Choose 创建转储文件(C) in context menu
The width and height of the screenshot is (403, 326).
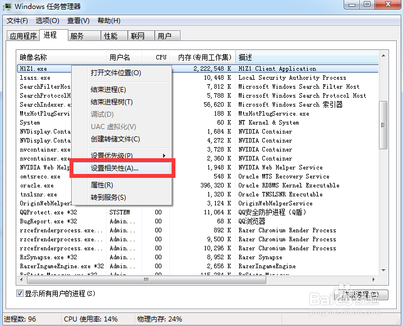[x=122, y=139]
